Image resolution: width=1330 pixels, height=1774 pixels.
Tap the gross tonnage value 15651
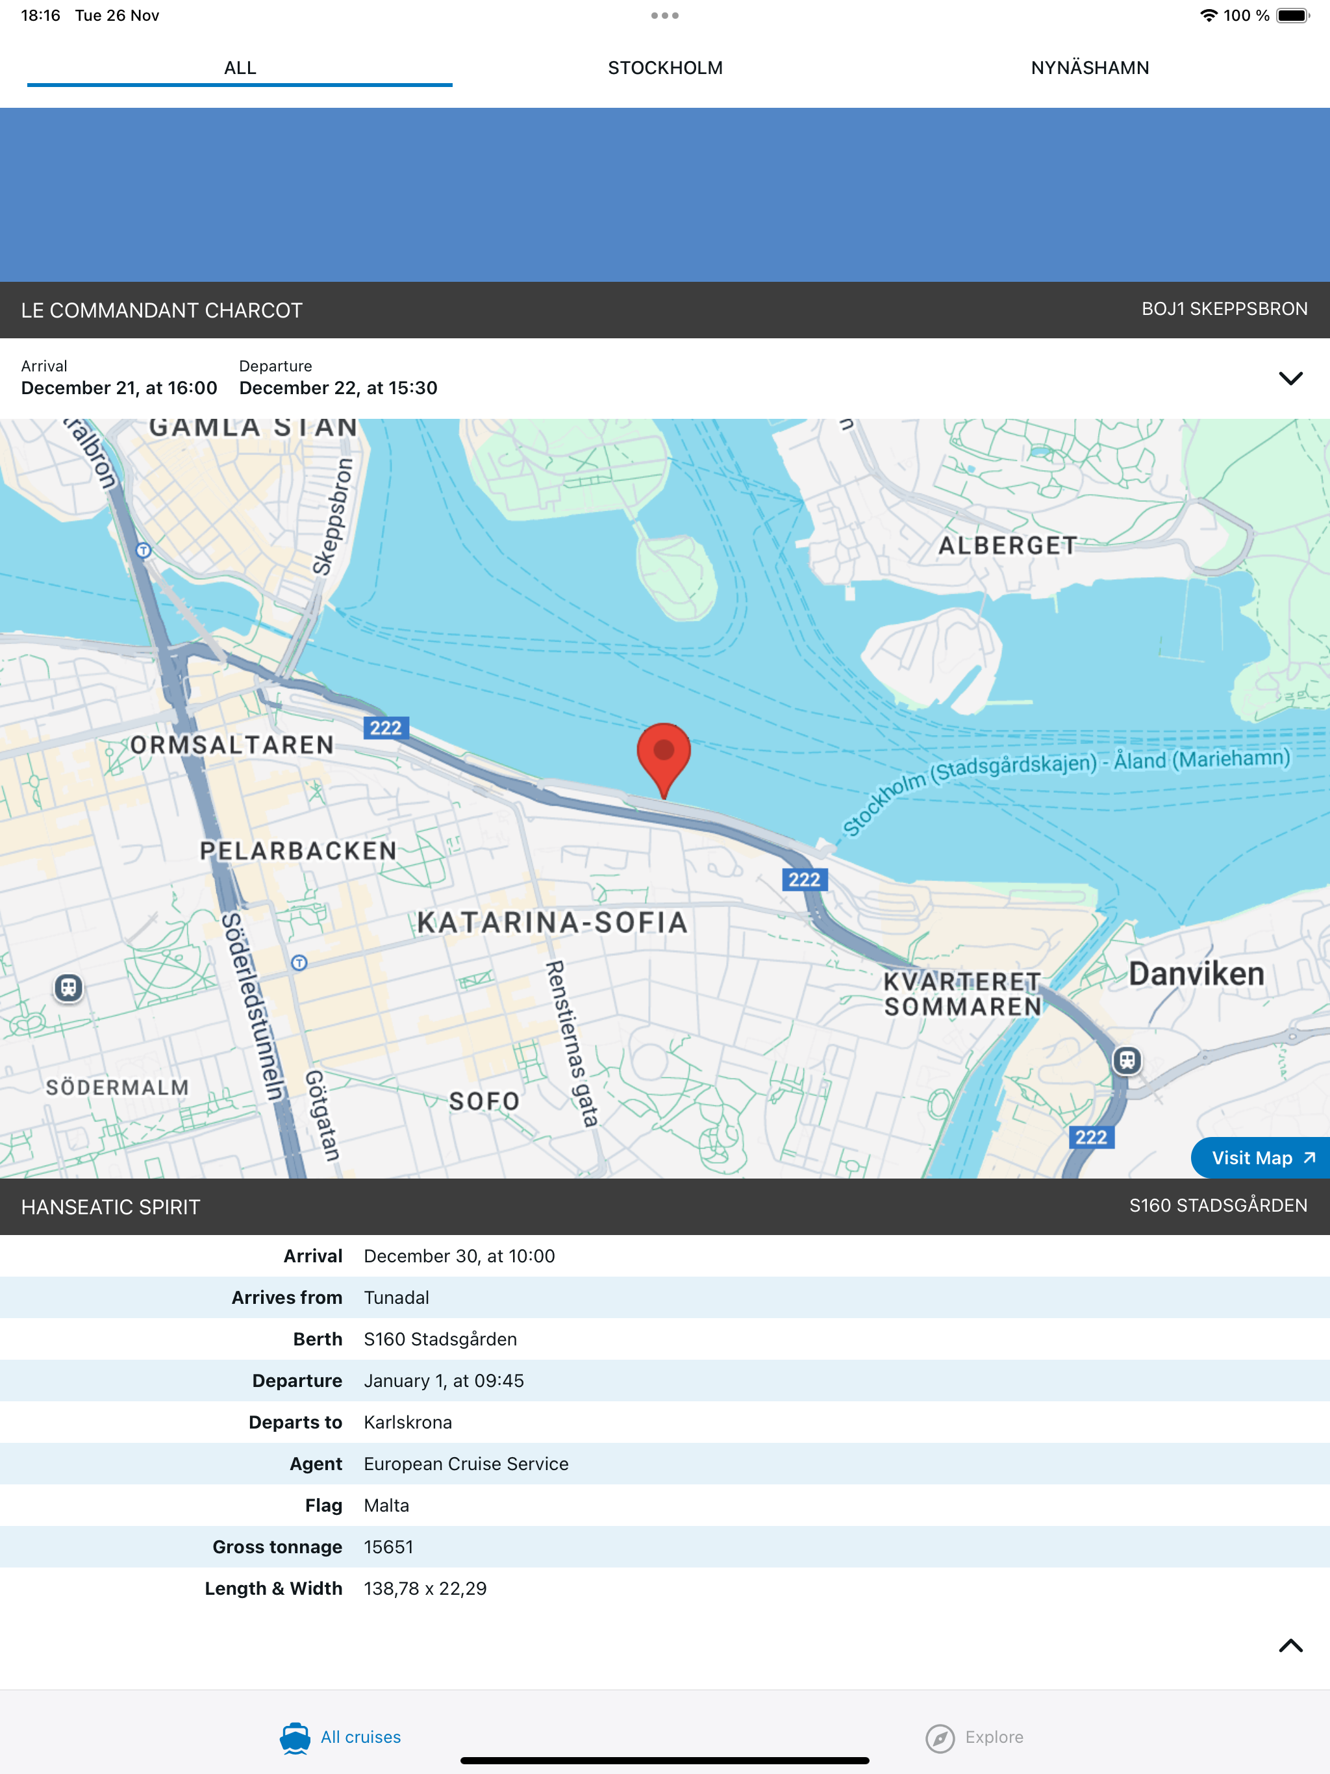pyautogui.click(x=388, y=1547)
